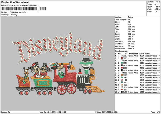The height and width of the screenshot is (114, 161).
Task: Select Width value 6.82 in
Action: pyautogui.click(x=157, y=9)
